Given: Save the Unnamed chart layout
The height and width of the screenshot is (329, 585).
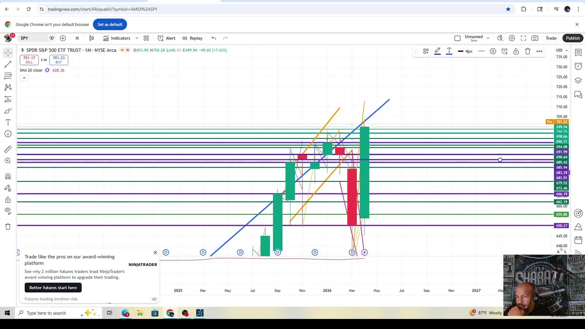Looking at the screenshot, I should point(473,41).
